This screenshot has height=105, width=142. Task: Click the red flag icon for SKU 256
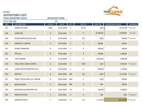click(128, 74)
